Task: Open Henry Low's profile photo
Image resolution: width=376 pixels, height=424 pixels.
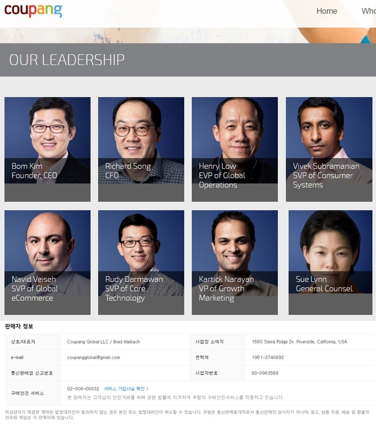Action: tap(235, 140)
